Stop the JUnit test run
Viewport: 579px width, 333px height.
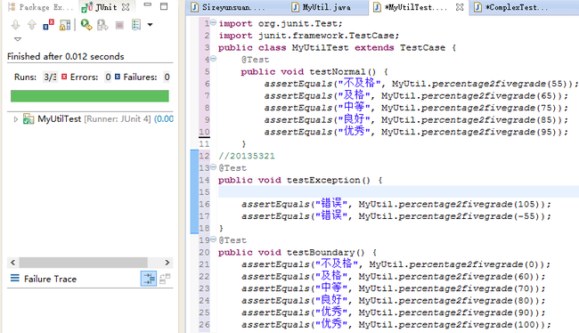[119, 25]
